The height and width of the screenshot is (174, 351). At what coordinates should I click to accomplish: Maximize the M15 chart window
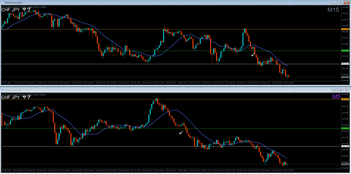340,3
